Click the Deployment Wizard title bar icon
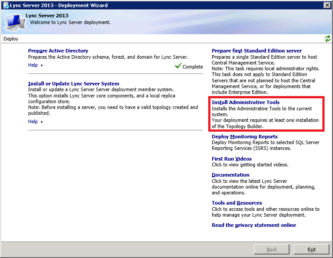333x258 pixels. (x=6, y=5)
